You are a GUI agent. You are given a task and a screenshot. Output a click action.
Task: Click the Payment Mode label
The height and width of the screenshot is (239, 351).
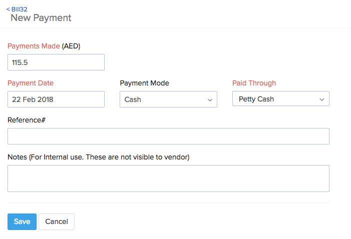pyautogui.click(x=145, y=83)
